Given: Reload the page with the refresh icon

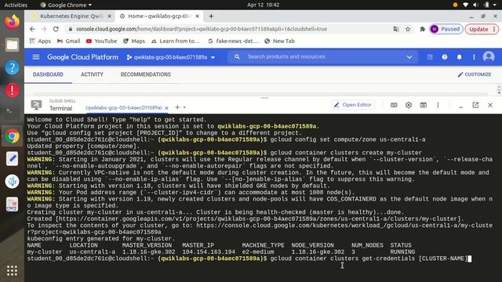Looking at the screenshot, I should click(x=56, y=29).
